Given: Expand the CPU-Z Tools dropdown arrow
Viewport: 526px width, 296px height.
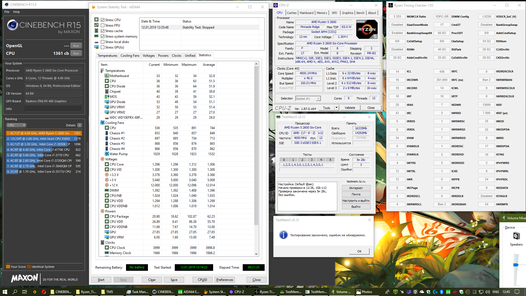Looking at the screenshot, I should click(336, 108).
